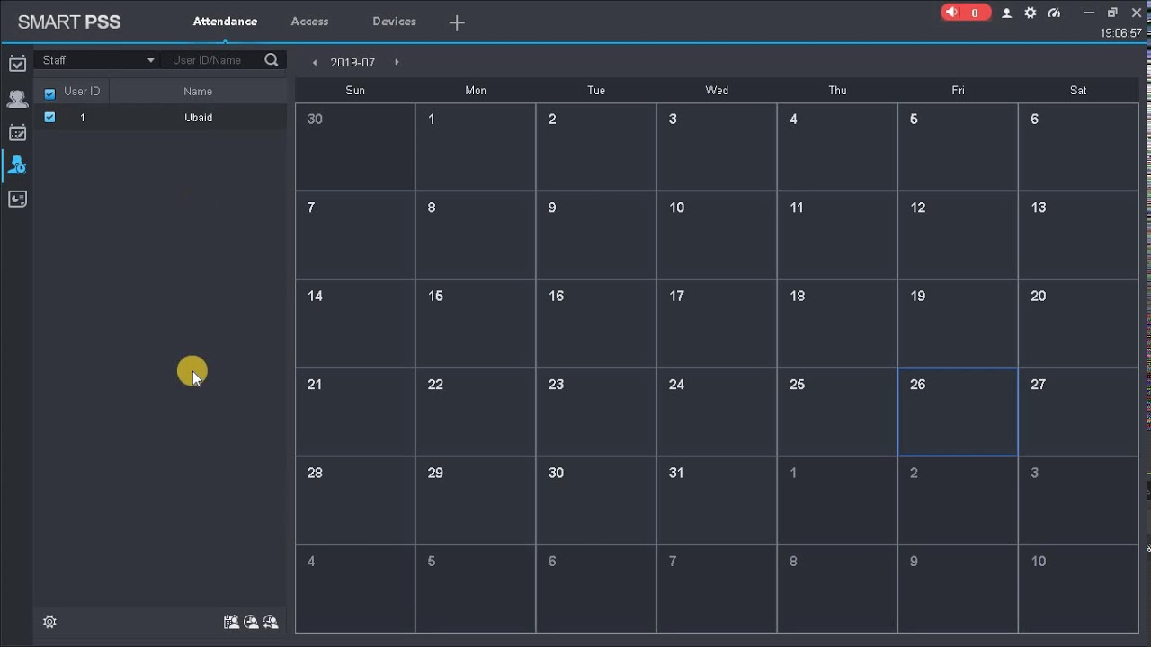The width and height of the screenshot is (1151, 647).
Task: Select the person-with-clock sidebar icon
Action: tap(17, 165)
